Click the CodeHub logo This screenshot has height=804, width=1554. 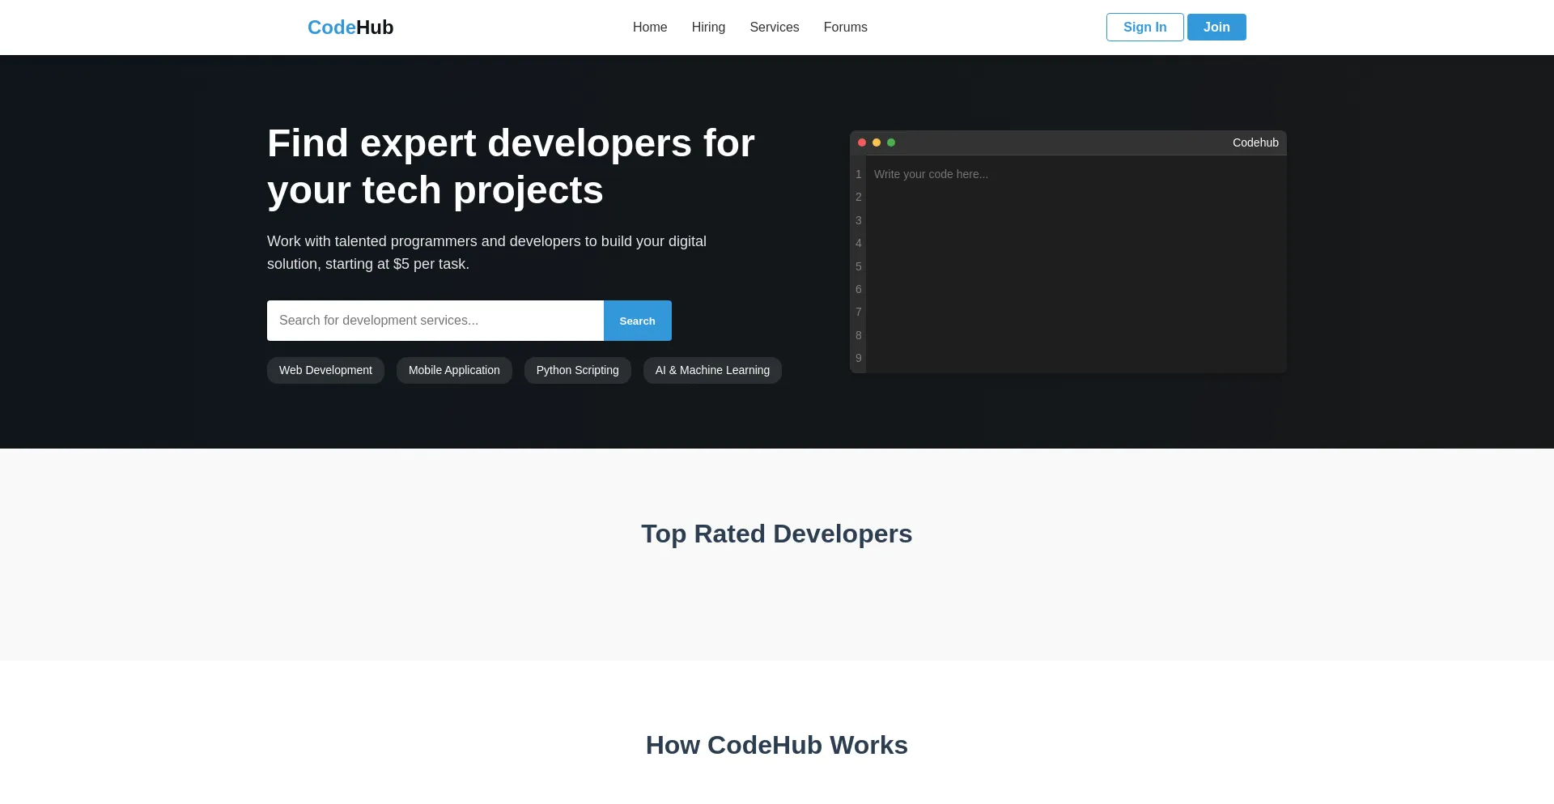tap(350, 27)
